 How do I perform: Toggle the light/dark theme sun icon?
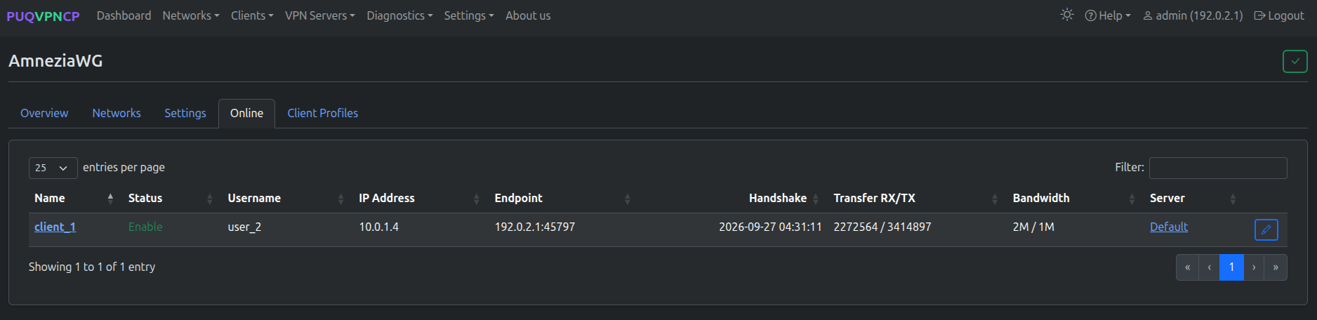[x=1067, y=15]
